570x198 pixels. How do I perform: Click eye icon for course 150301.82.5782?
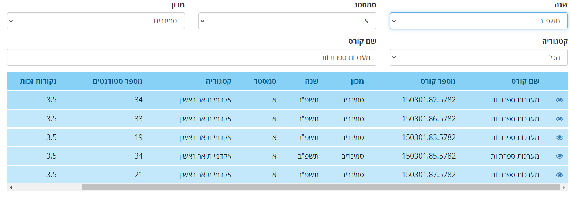(559, 100)
